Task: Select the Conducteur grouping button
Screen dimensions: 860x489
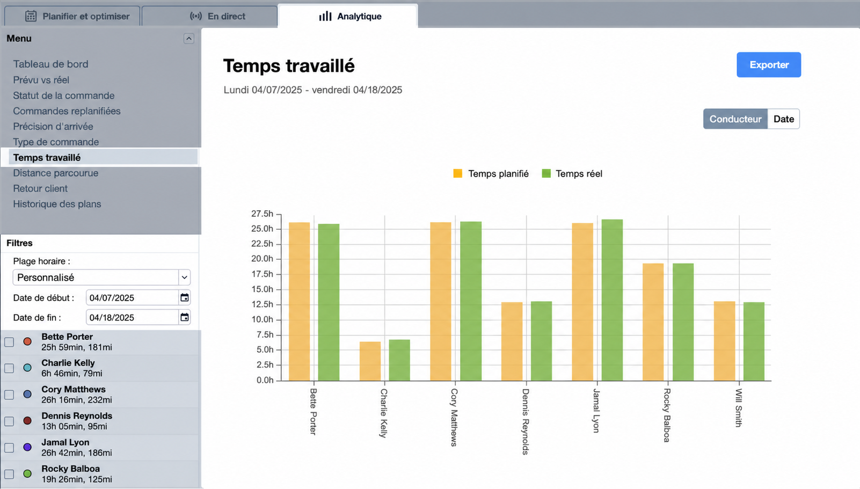Action: pyautogui.click(x=735, y=119)
